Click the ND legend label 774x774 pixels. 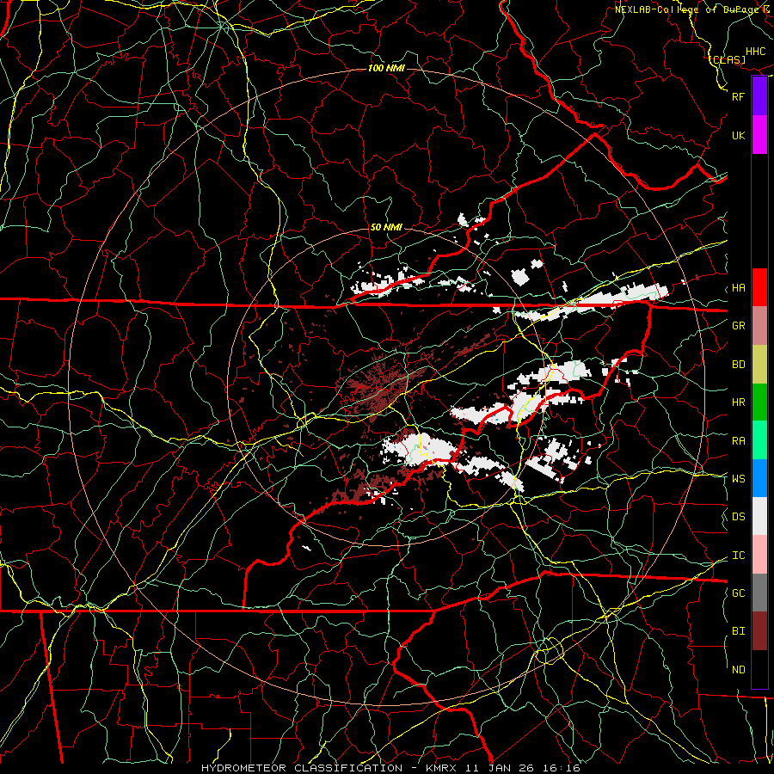(739, 670)
